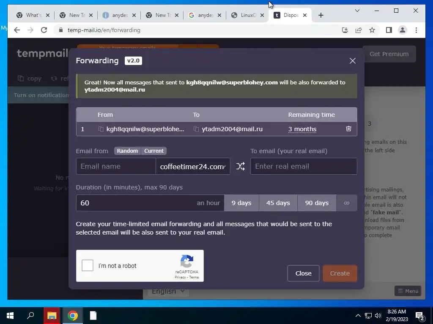Select Random email from option
Viewport: 433px width, 324px height.
127,151
